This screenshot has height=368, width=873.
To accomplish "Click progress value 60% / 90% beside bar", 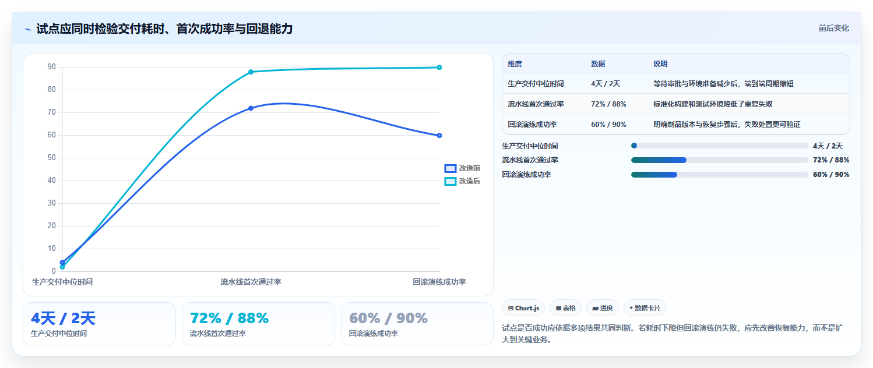I will 831,174.
